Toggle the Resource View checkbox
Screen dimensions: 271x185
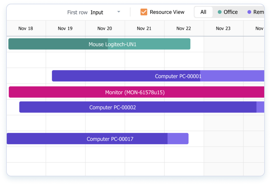click(144, 12)
